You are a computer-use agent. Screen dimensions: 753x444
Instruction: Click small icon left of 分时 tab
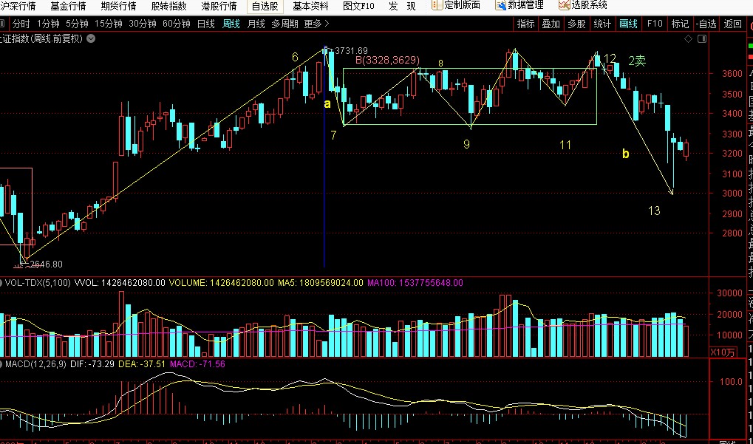pos(5,24)
